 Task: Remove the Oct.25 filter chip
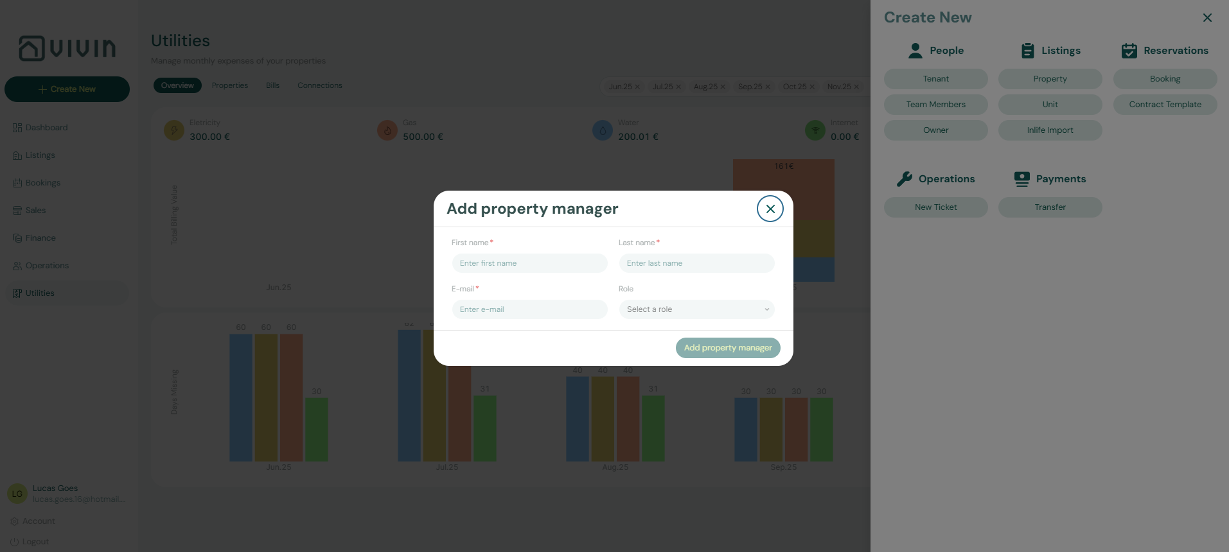click(x=812, y=87)
